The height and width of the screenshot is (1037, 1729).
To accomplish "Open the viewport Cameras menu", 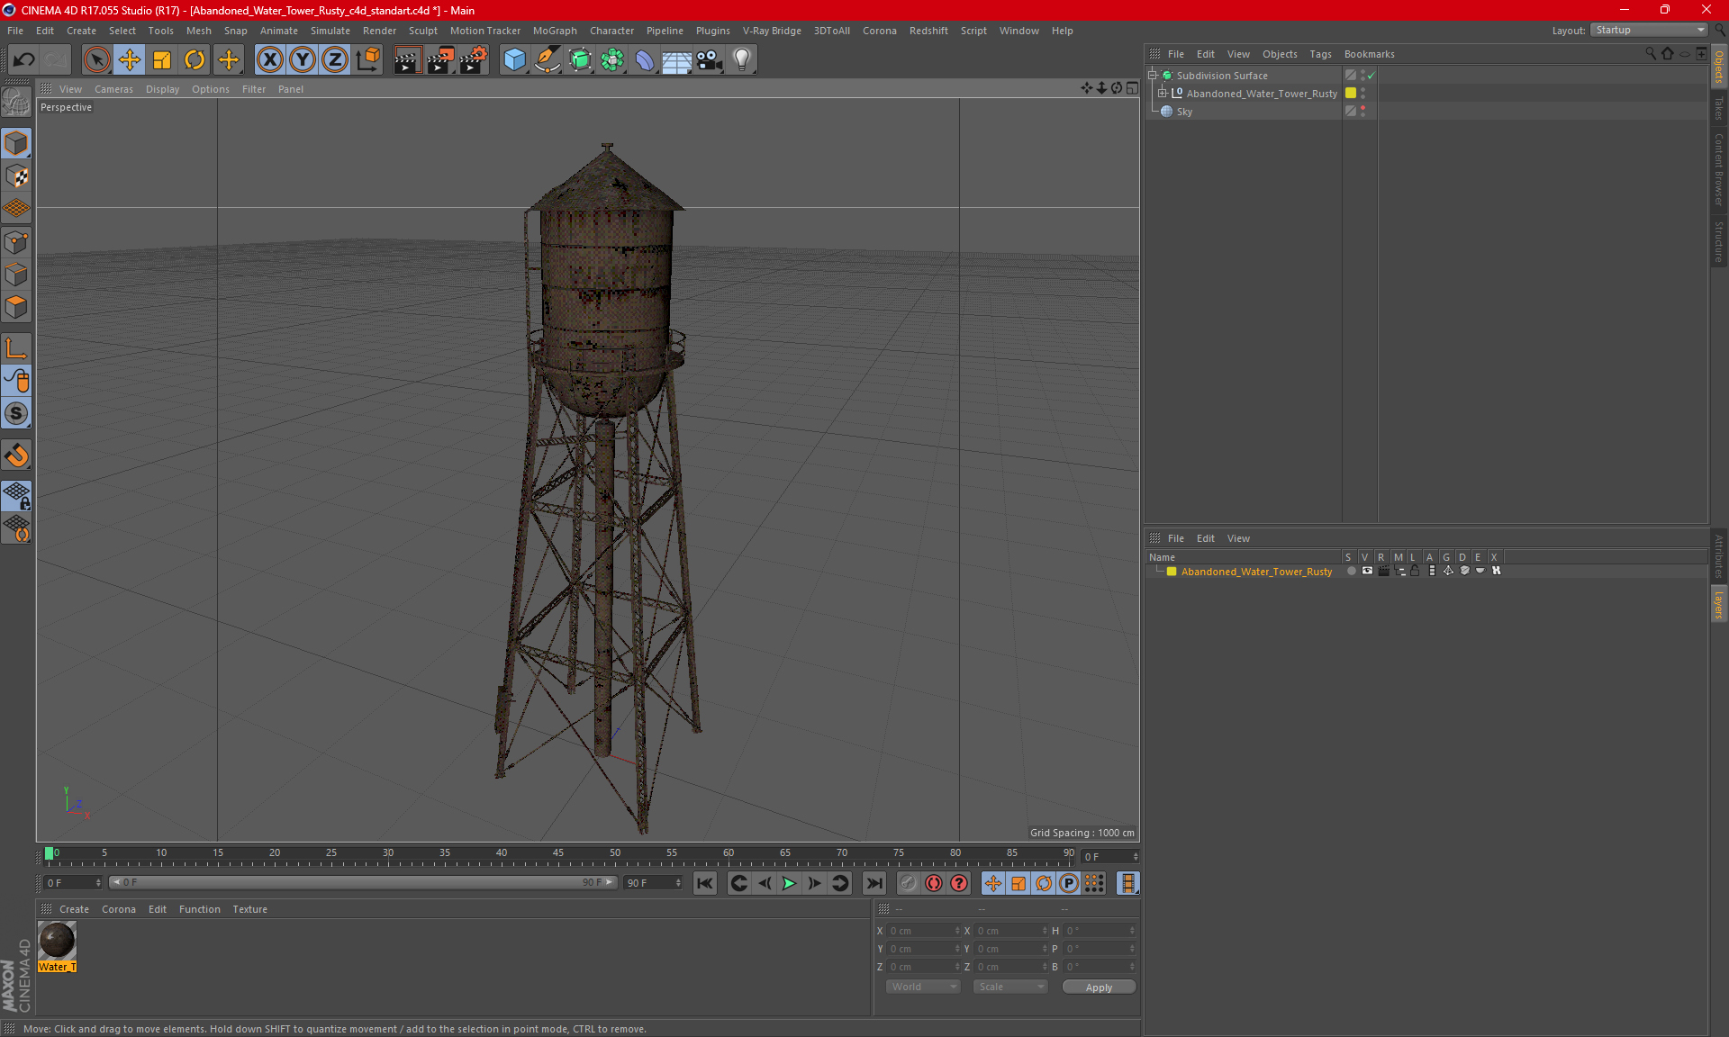I will [113, 89].
